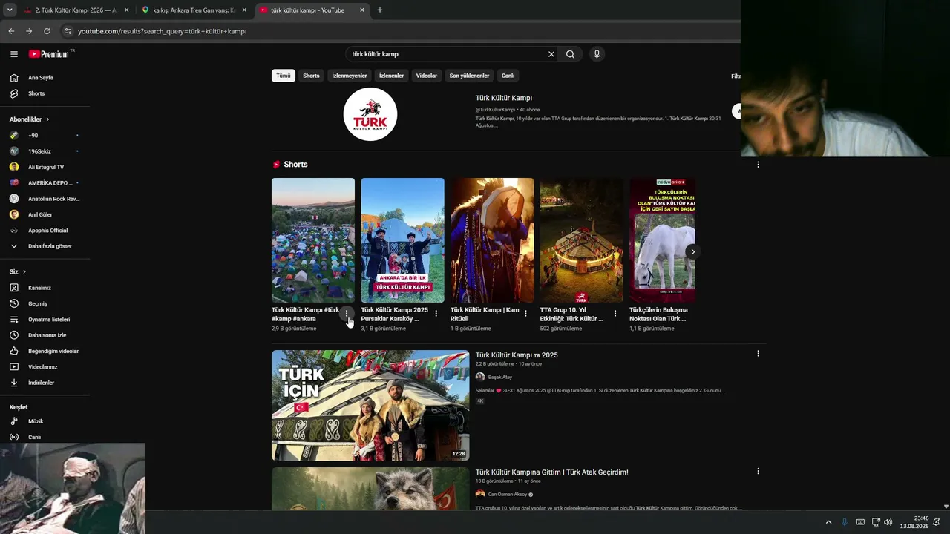Click the browser address bar URL
This screenshot has height=534, width=950.
tap(163, 31)
